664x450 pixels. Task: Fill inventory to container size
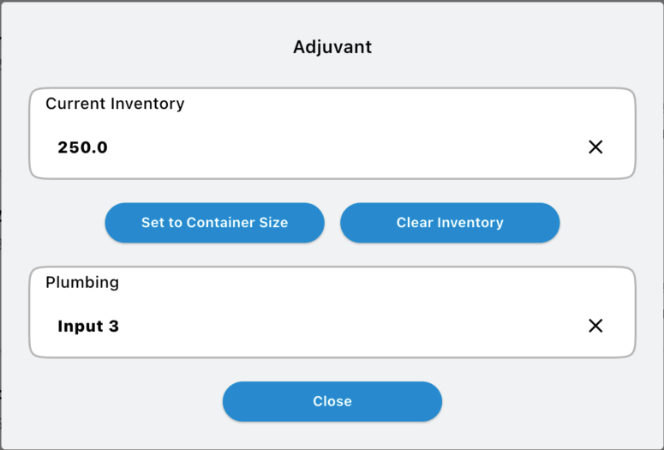point(214,223)
